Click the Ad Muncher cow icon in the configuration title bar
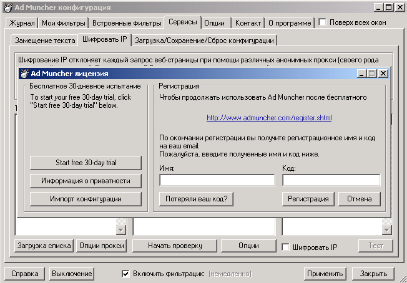407x283 pixels. click(x=7, y=7)
